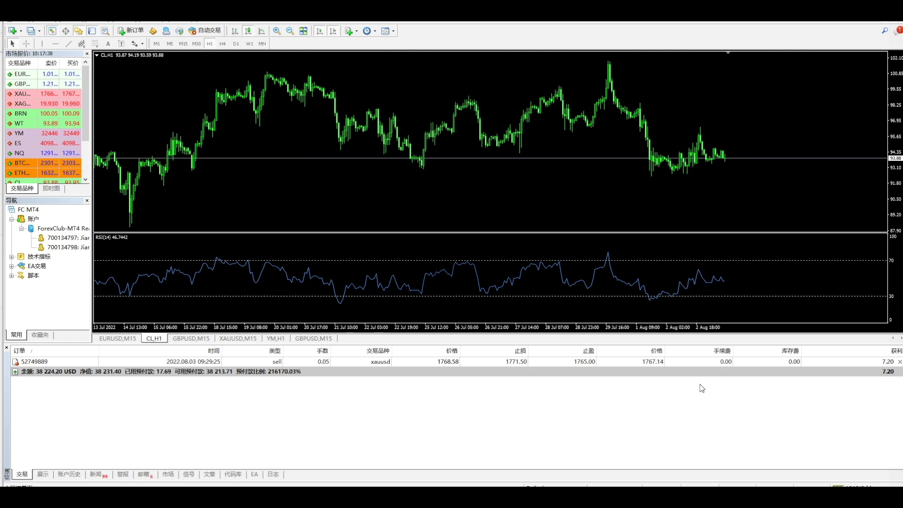
Task: Switch to the H4 timeframe
Action: pyautogui.click(x=222, y=44)
